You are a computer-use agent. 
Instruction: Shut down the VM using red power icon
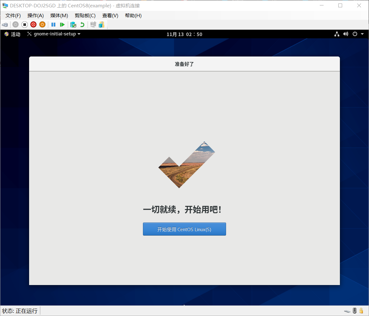click(x=34, y=25)
